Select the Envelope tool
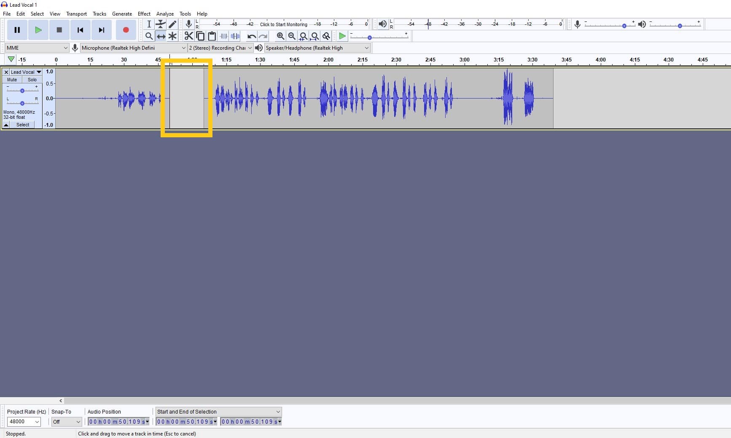 tap(161, 24)
